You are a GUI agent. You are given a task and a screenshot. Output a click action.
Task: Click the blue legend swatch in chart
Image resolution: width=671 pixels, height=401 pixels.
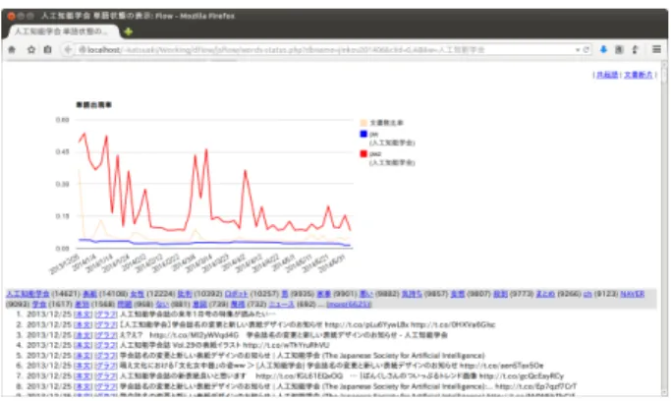coord(363,134)
